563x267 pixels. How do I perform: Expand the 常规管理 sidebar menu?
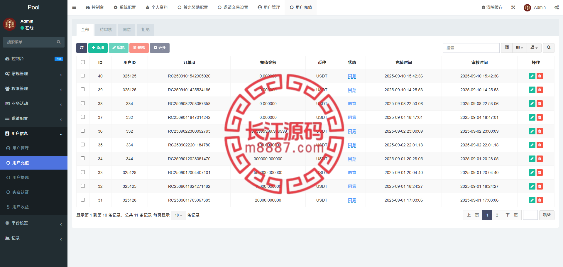pyautogui.click(x=34, y=74)
